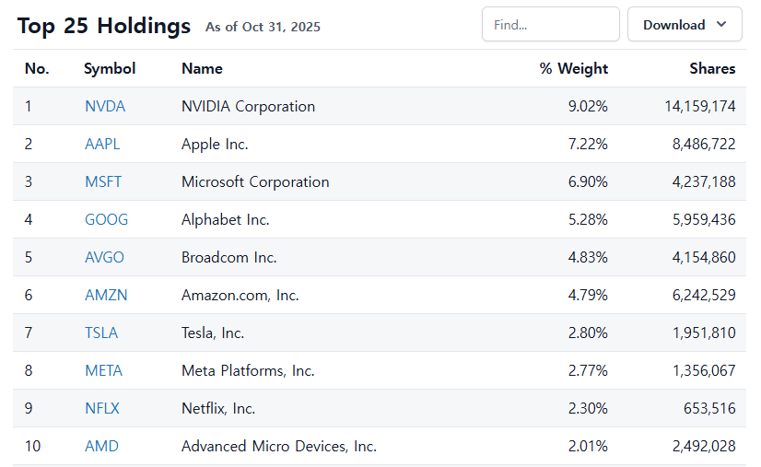This screenshot has height=467, width=761.
Task: Open the NVDA ticker link
Action: pos(105,106)
